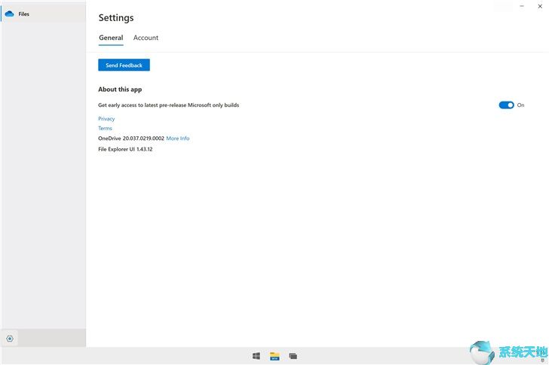
Task: Switch to the Account tab
Action: pos(146,38)
